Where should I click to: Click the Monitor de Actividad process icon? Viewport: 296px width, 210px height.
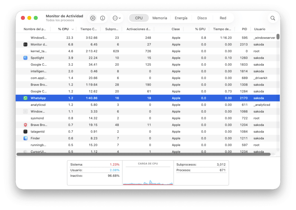point(26,44)
